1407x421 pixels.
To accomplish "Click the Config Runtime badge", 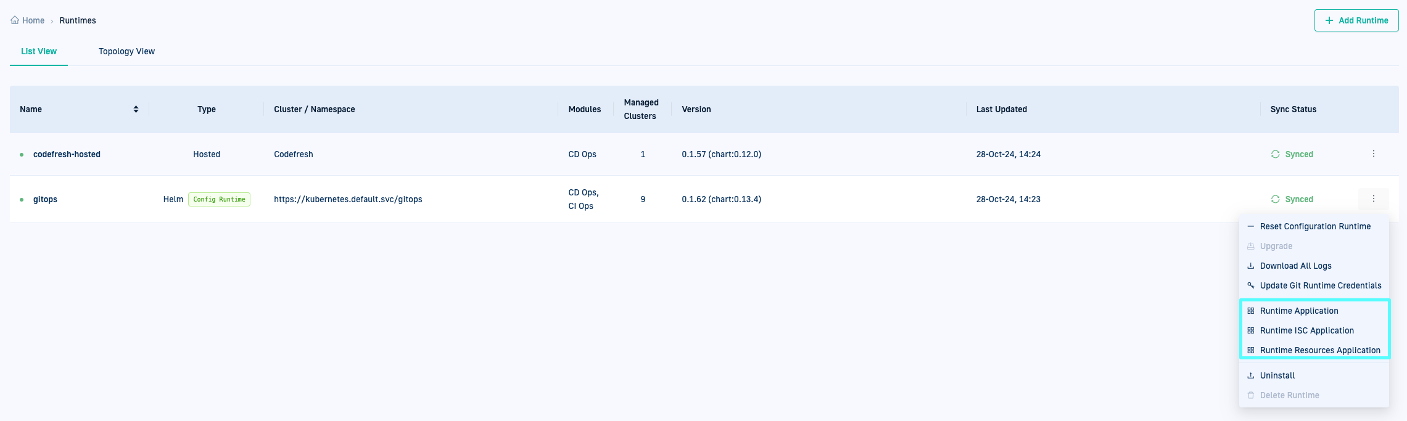I will point(219,199).
